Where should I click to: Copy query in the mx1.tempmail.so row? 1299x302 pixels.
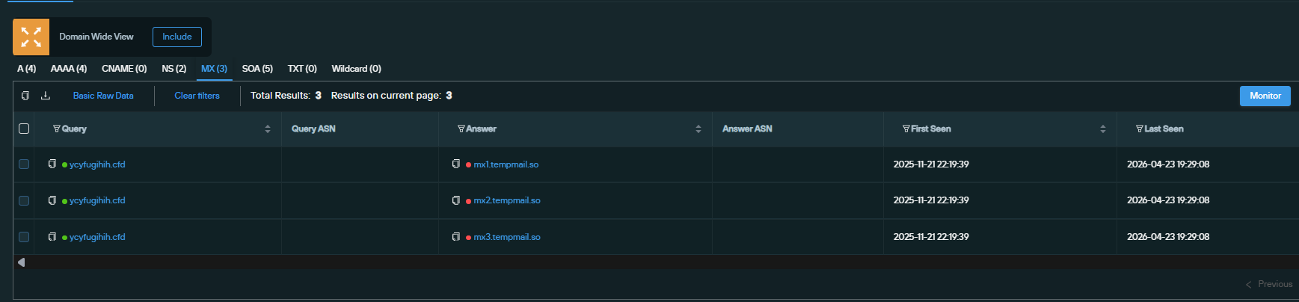click(x=52, y=164)
